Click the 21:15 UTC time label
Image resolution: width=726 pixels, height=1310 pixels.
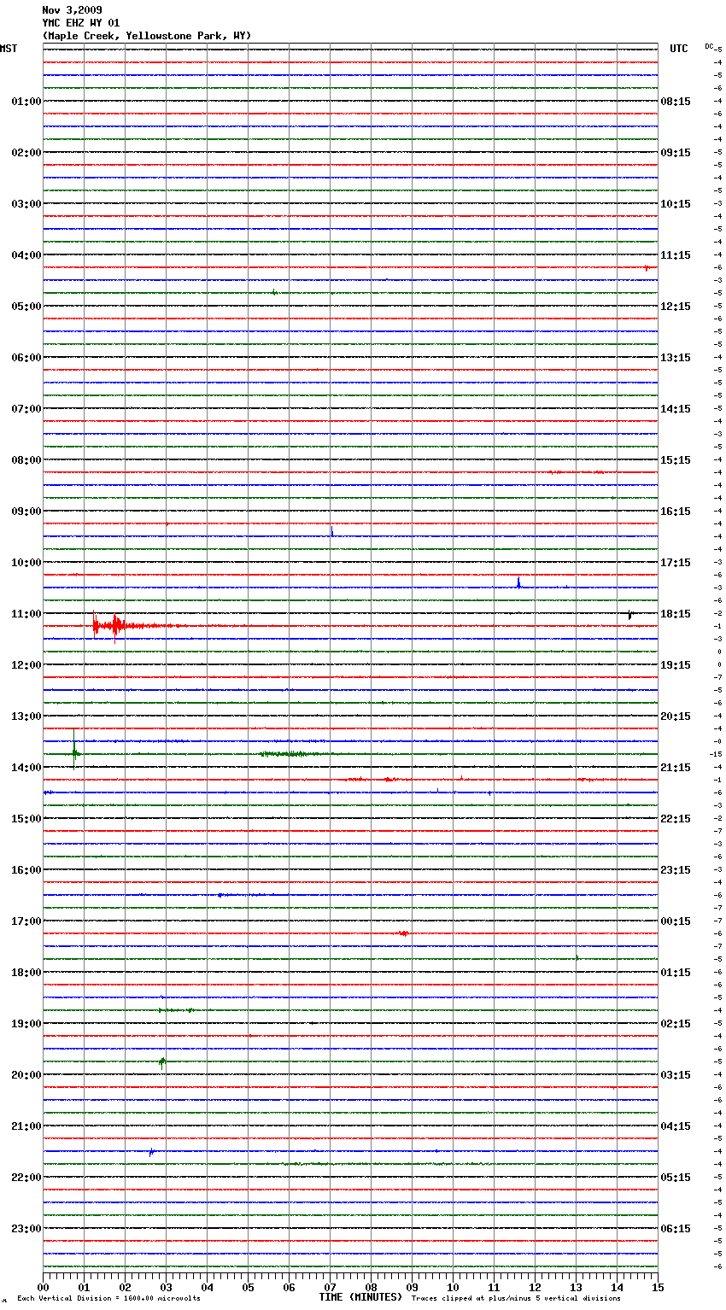tap(676, 767)
